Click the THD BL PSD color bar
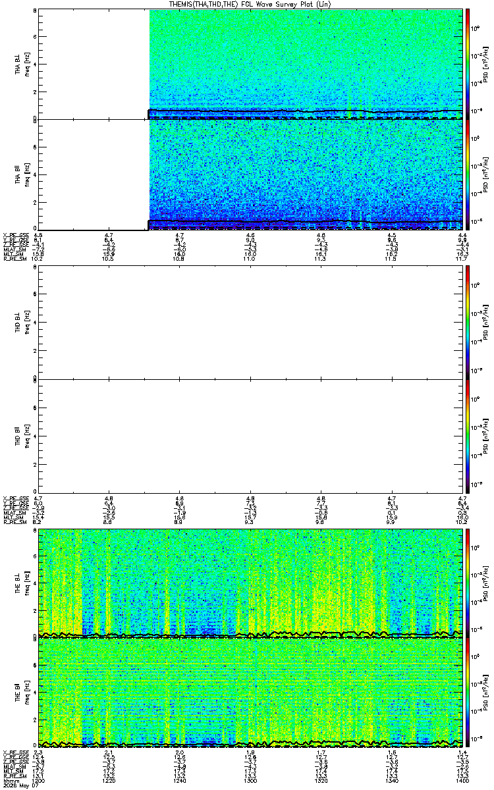This screenshot has height=790, width=494. 468,323
